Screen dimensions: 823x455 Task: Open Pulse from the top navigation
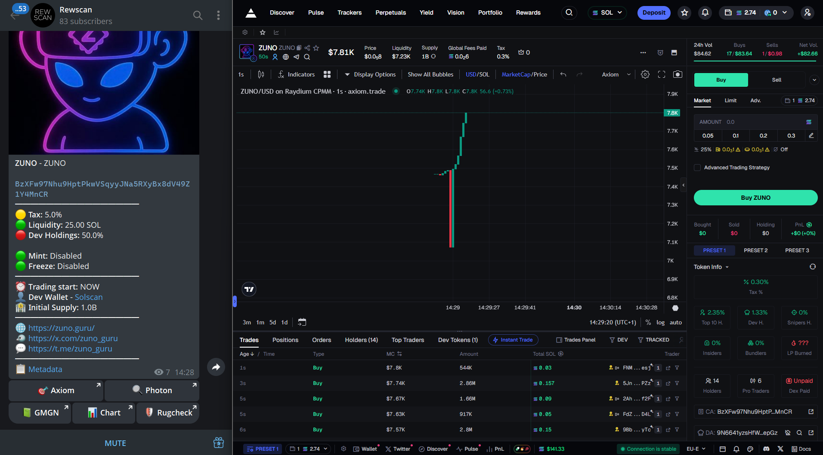pyautogui.click(x=316, y=12)
